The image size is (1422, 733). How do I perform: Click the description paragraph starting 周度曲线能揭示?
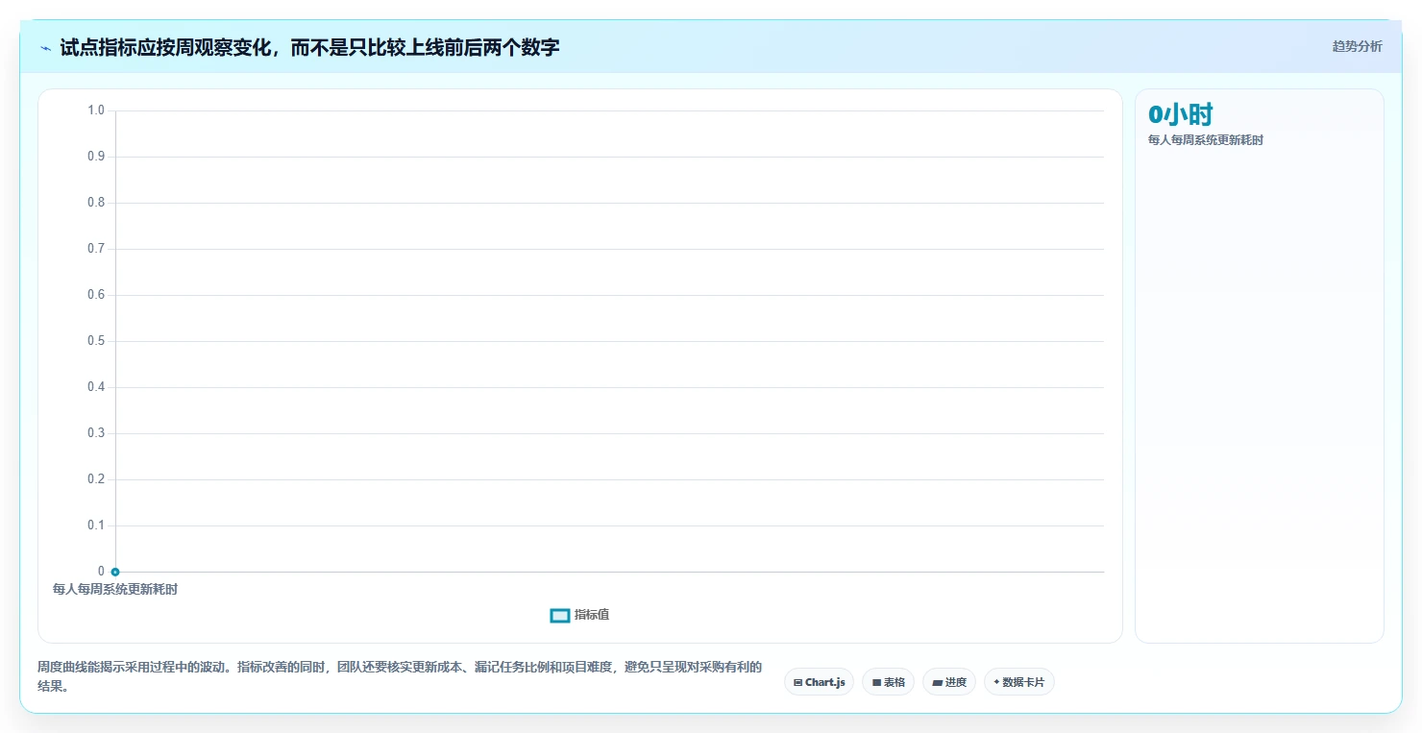tap(400, 676)
